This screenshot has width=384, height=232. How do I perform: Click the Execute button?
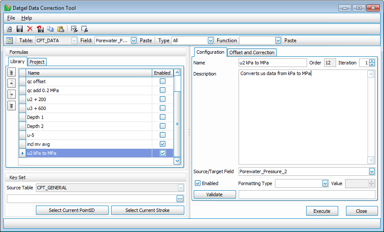(x=322, y=211)
